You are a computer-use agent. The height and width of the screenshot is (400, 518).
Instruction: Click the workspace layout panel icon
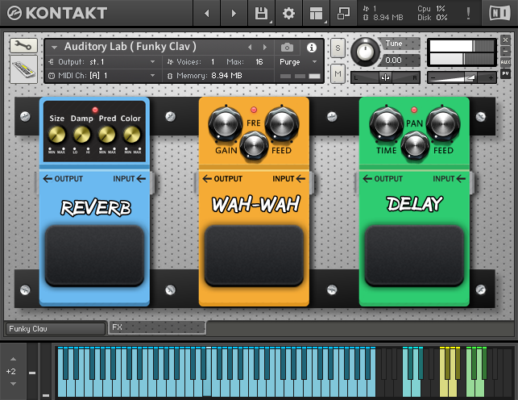(x=316, y=13)
